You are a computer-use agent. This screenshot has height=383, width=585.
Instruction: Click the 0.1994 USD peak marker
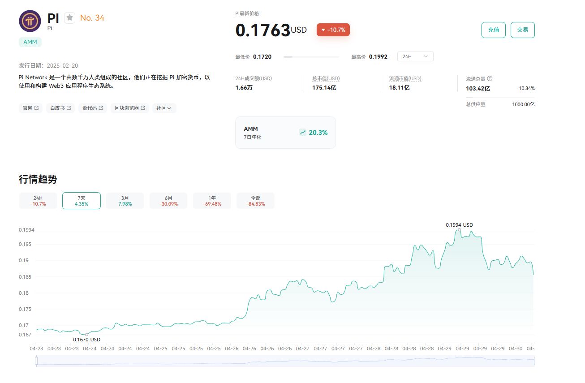click(459, 230)
